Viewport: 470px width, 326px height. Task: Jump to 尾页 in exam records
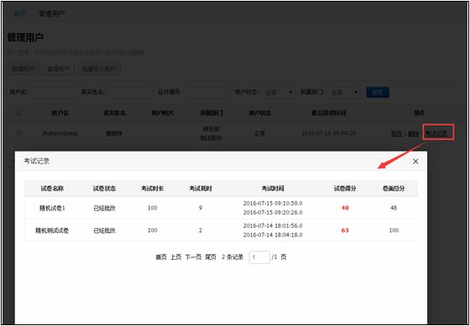211,257
